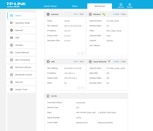This screenshot has height=131, width=153.
Task: Click previous arrow in the Internet panel
Action: [x=78, y=53]
